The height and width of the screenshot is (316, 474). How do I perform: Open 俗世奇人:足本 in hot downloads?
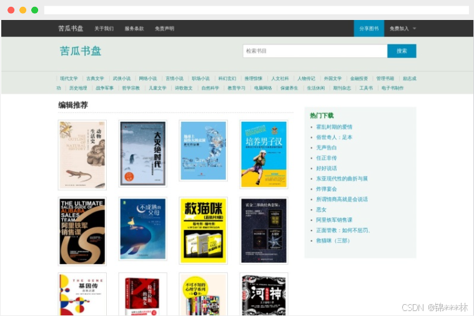pyautogui.click(x=334, y=137)
